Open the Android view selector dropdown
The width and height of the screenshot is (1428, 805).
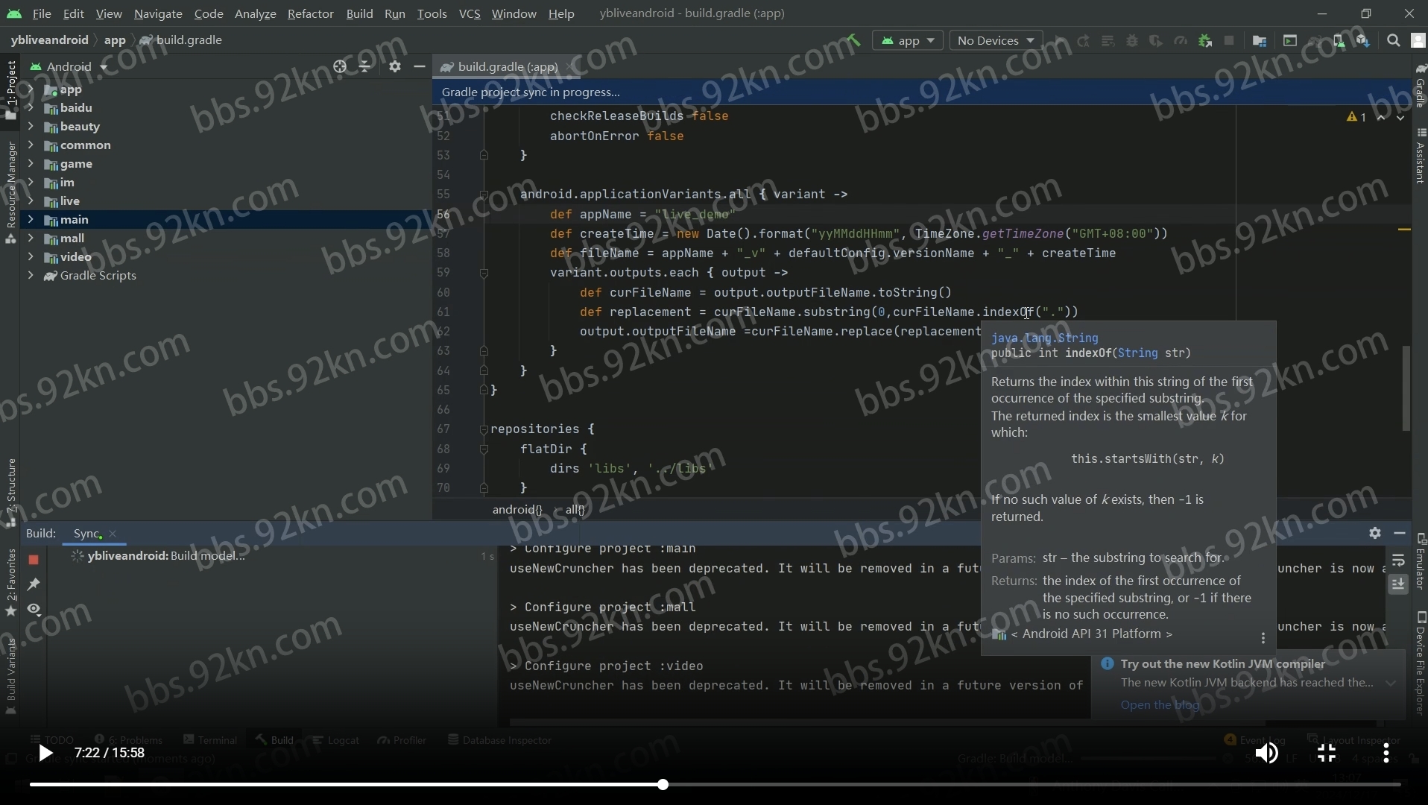pyautogui.click(x=69, y=66)
